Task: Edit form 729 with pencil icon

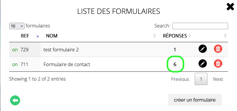Action: (203, 49)
